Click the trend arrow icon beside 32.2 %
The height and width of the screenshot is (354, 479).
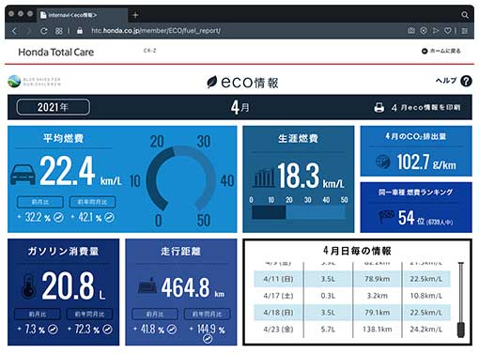point(58,217)
